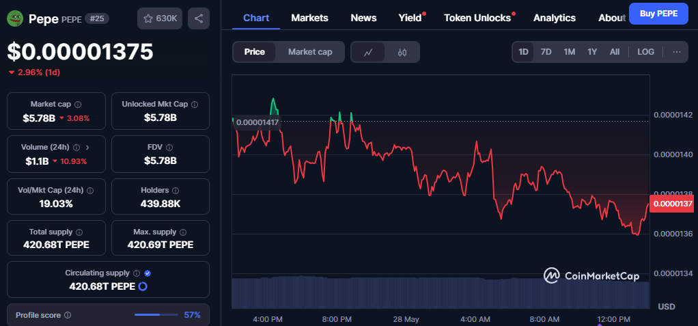The image size is (698, 326).
Task: Click the USD currency label on chart
Action: 667,306
